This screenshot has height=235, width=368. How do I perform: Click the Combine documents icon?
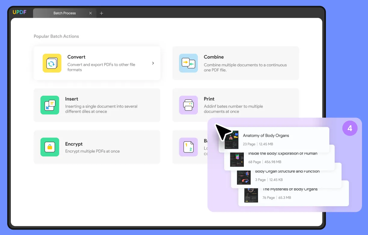[x=188, y=63]
